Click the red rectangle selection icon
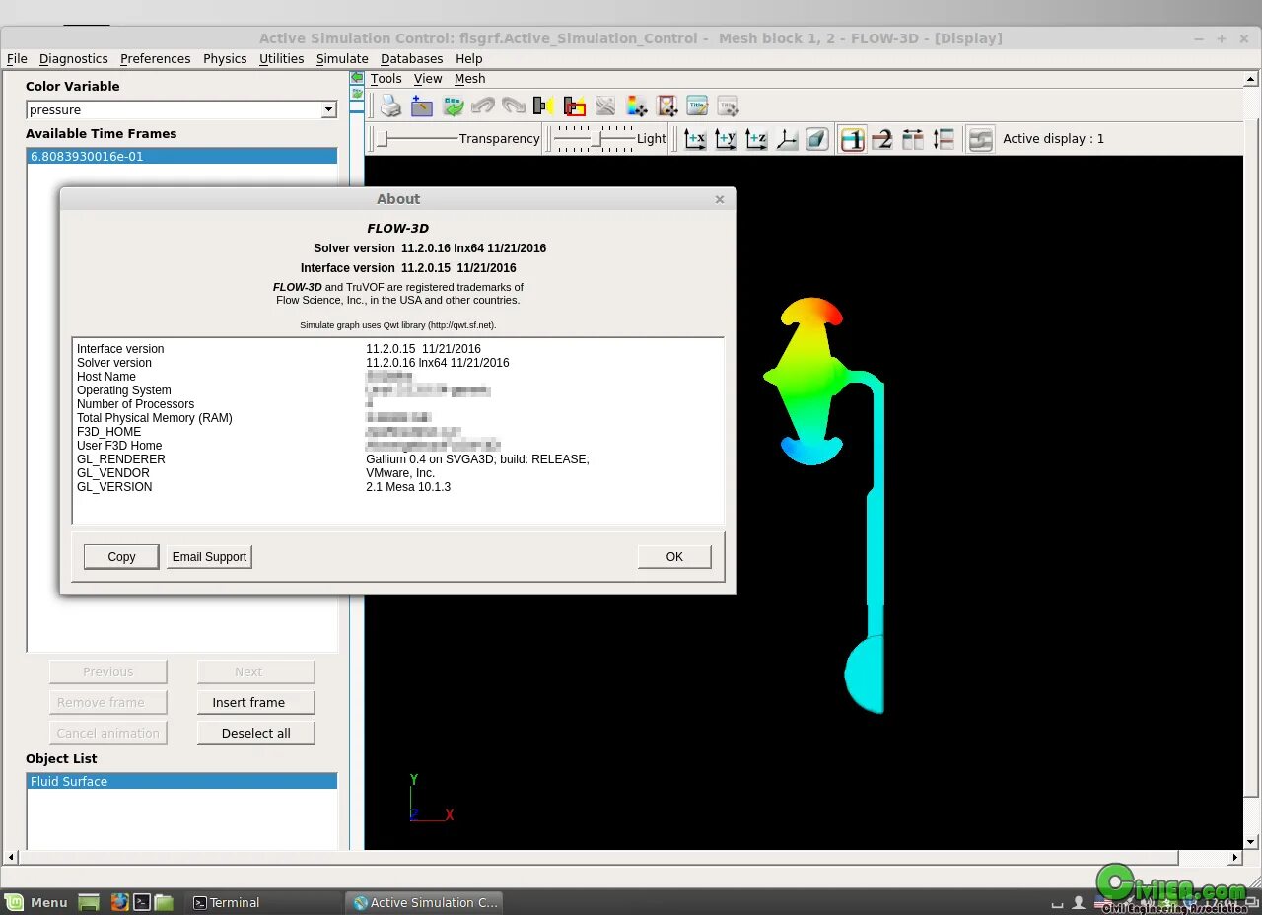 575,106
